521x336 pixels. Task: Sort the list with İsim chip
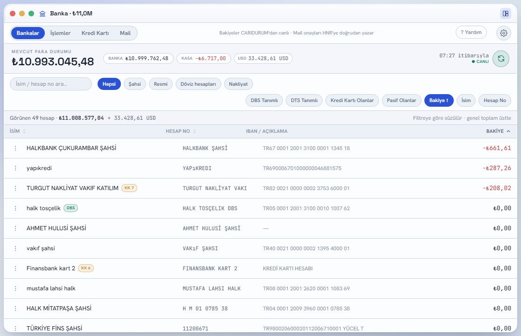(466, 101)
